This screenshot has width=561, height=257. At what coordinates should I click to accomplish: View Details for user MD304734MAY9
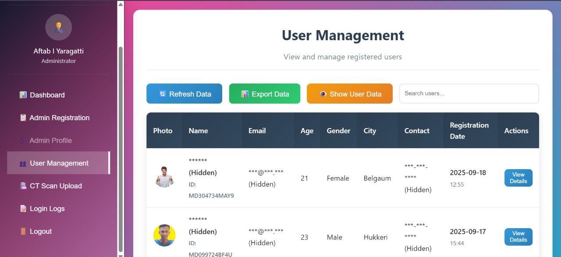click(518, 178)
